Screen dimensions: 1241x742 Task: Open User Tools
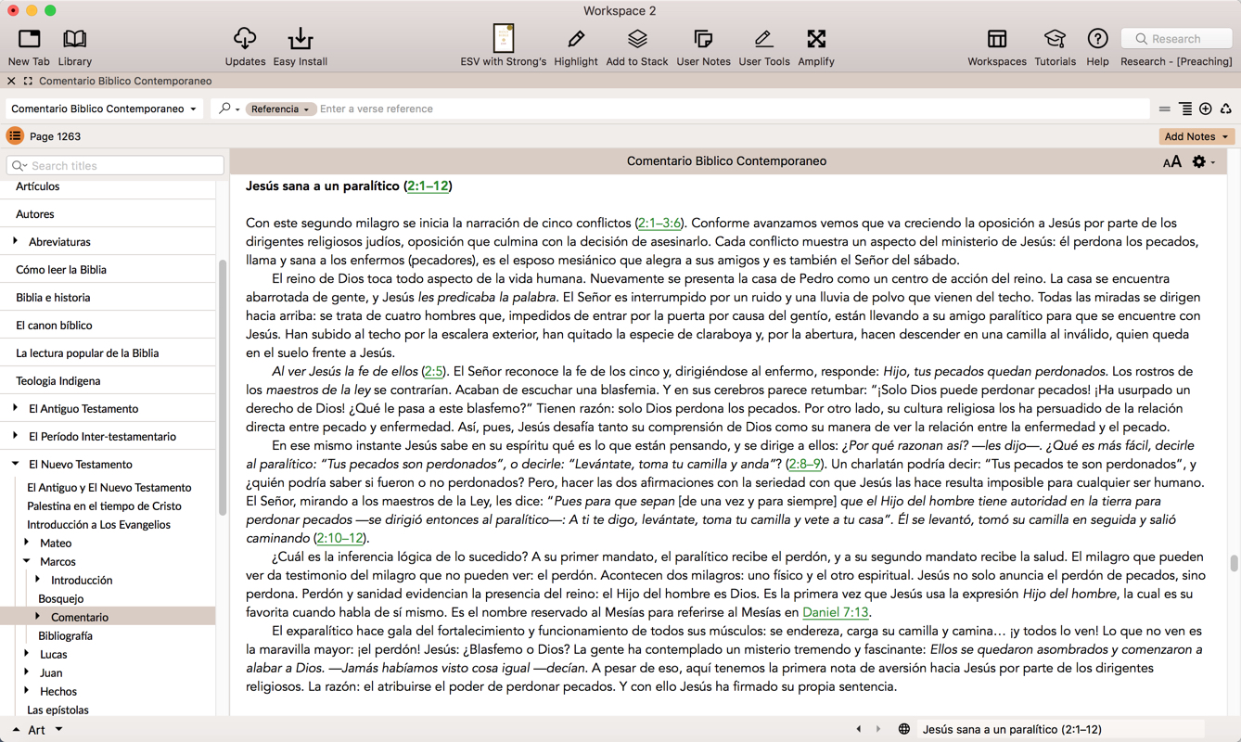coord(764,46)
